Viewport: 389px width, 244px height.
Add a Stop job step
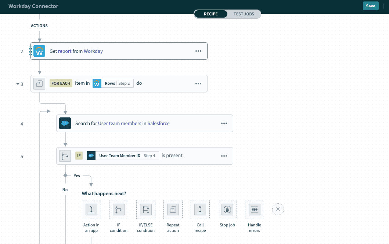[227, 210]
